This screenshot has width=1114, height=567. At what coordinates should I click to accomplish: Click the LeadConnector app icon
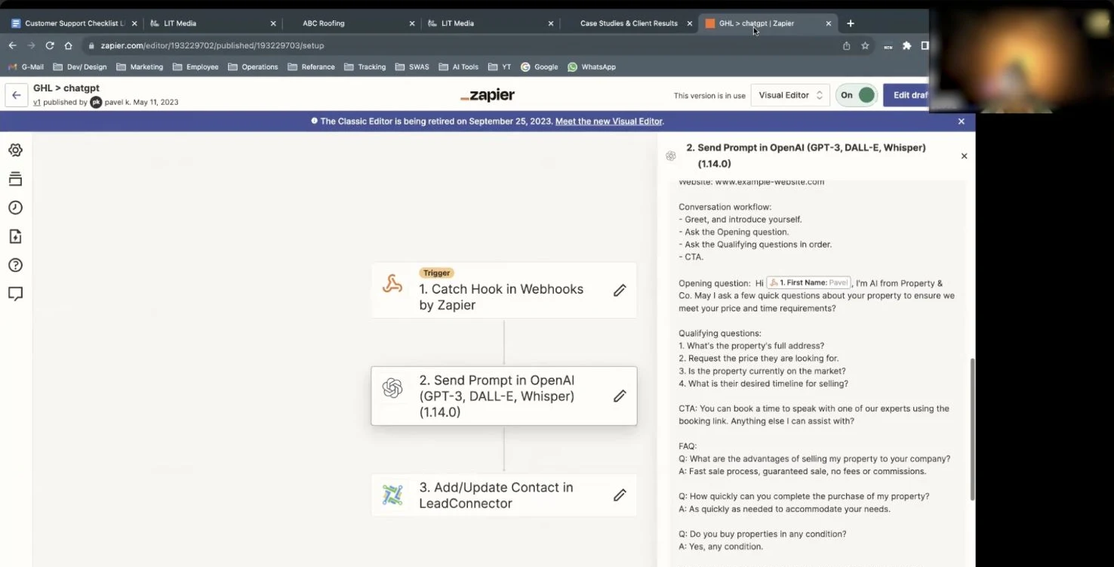pos(392,495)
